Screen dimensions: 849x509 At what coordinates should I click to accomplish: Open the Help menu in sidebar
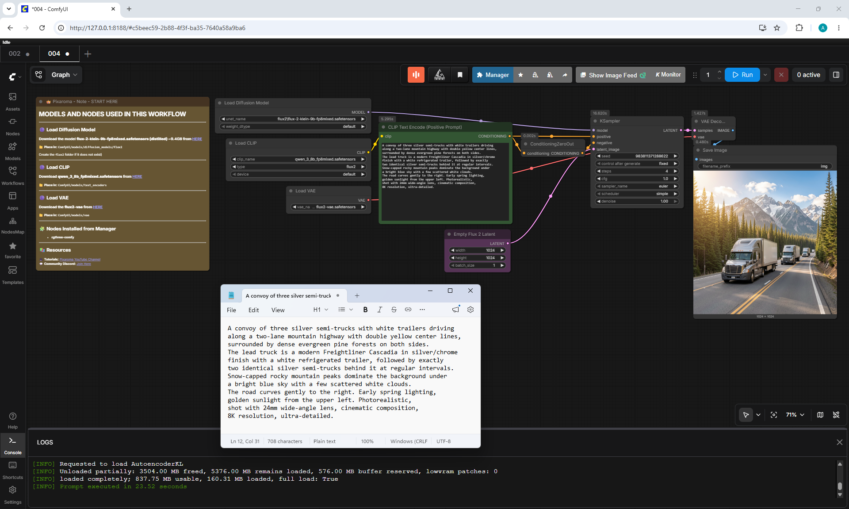pos(13,420)
